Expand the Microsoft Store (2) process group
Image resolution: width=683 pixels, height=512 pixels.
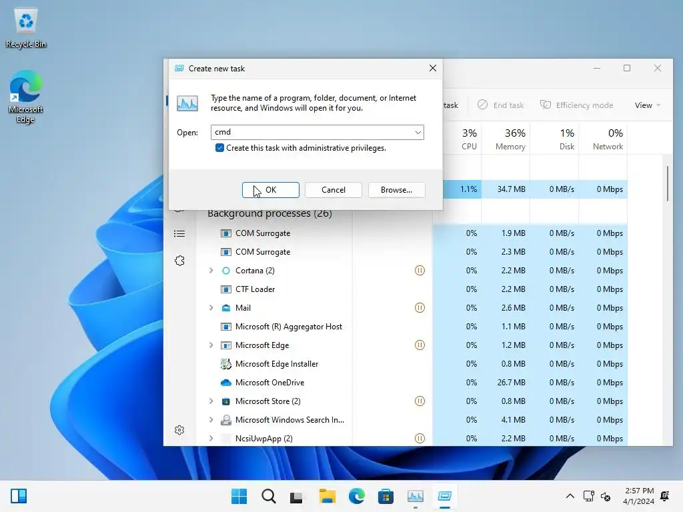tap(211, 401)
